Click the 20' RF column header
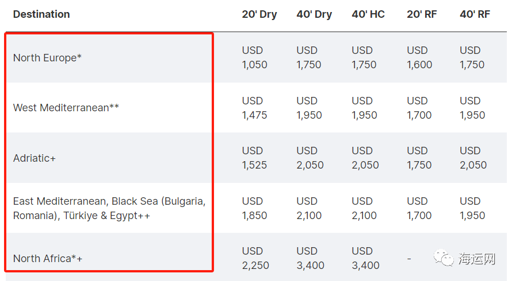Screen dimensions: 512x281 point(422,14)
